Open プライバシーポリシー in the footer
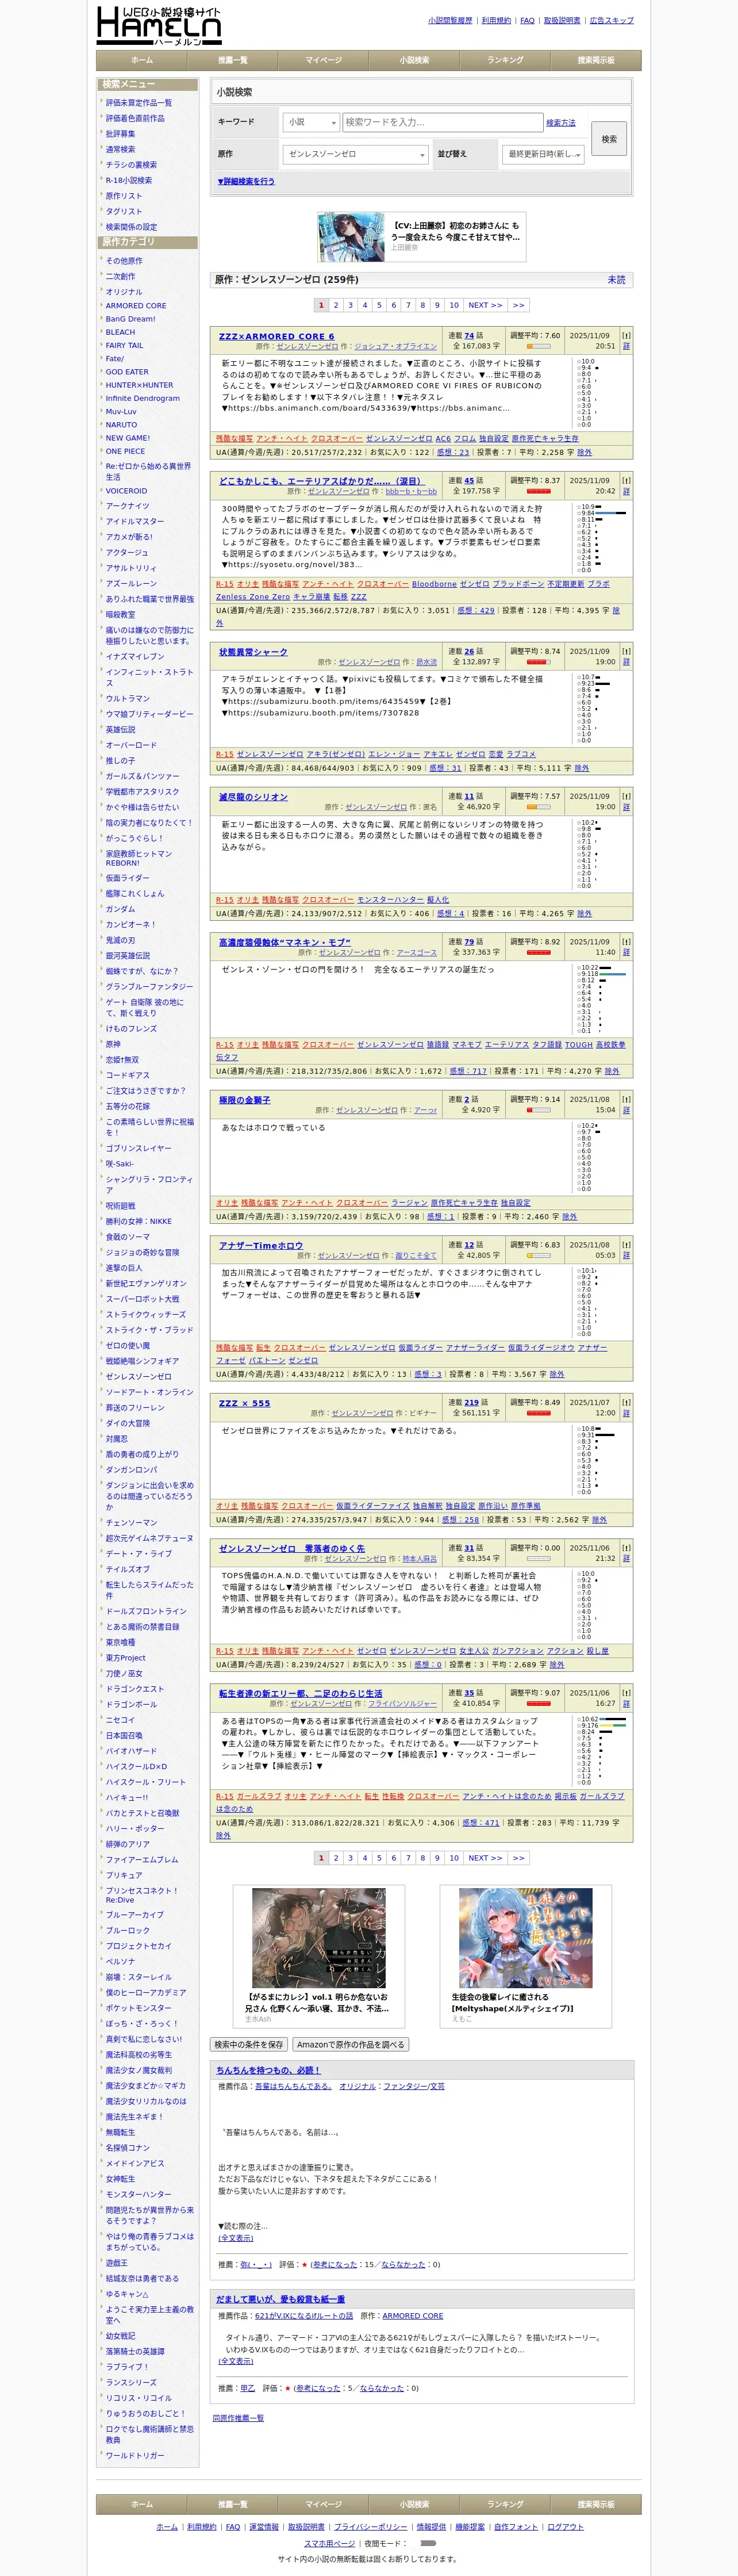The image size is (738, 2576). 370,2527
